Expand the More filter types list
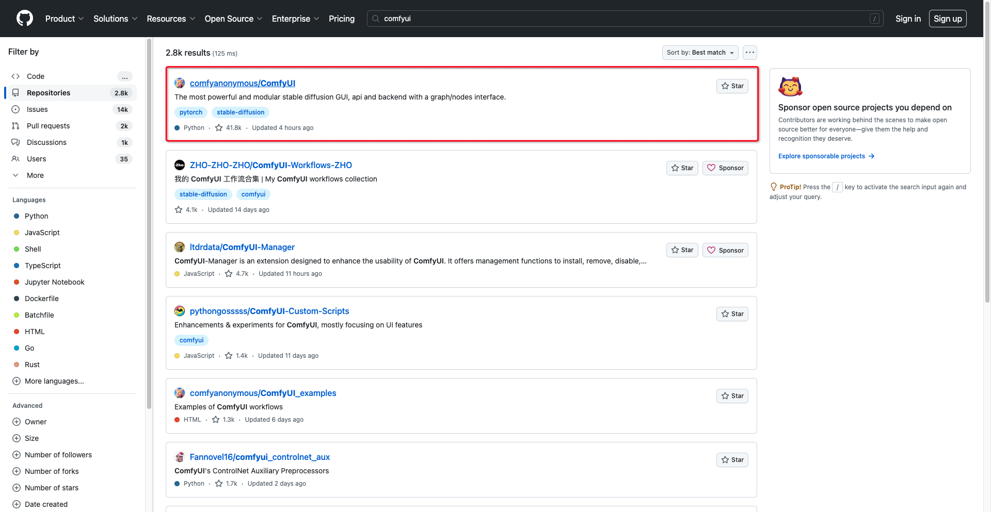 (x=35, y=175)
